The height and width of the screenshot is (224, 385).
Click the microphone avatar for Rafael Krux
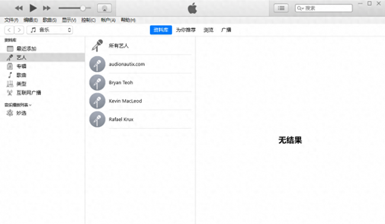click(x=97, y=119)
